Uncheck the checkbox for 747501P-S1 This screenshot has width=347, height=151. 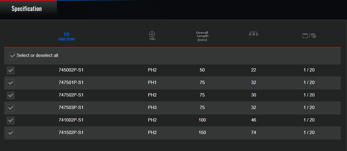(x=11, y=83)
